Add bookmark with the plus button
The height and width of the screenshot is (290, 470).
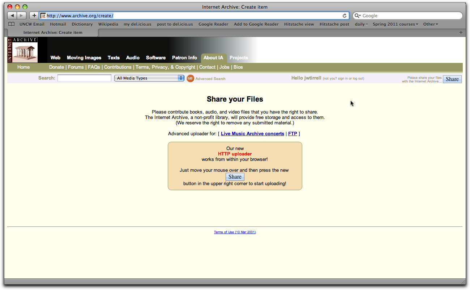click(34, 16)
